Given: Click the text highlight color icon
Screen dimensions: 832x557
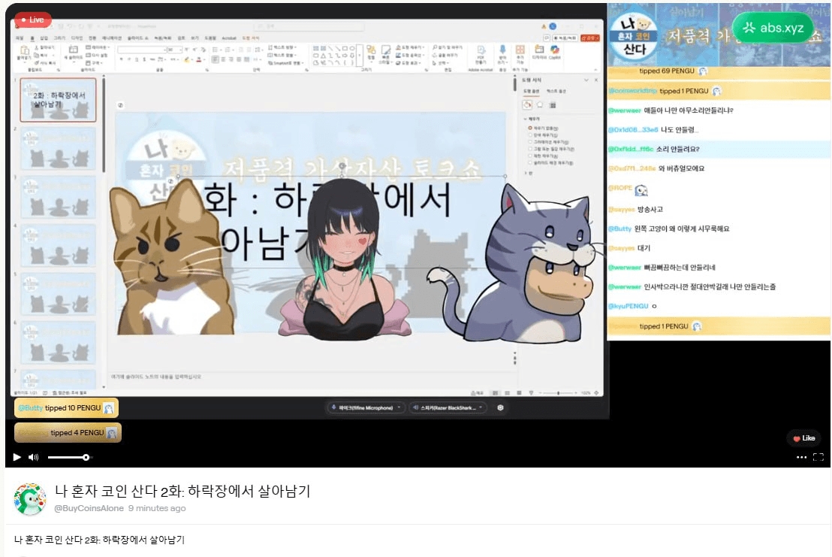Looking at the screenshot, I should 187,59.
